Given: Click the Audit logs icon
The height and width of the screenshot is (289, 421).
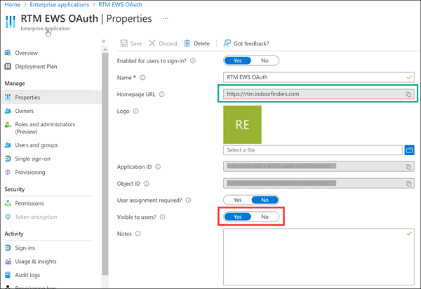Looking at the screenshot, I should coord(8,275).
